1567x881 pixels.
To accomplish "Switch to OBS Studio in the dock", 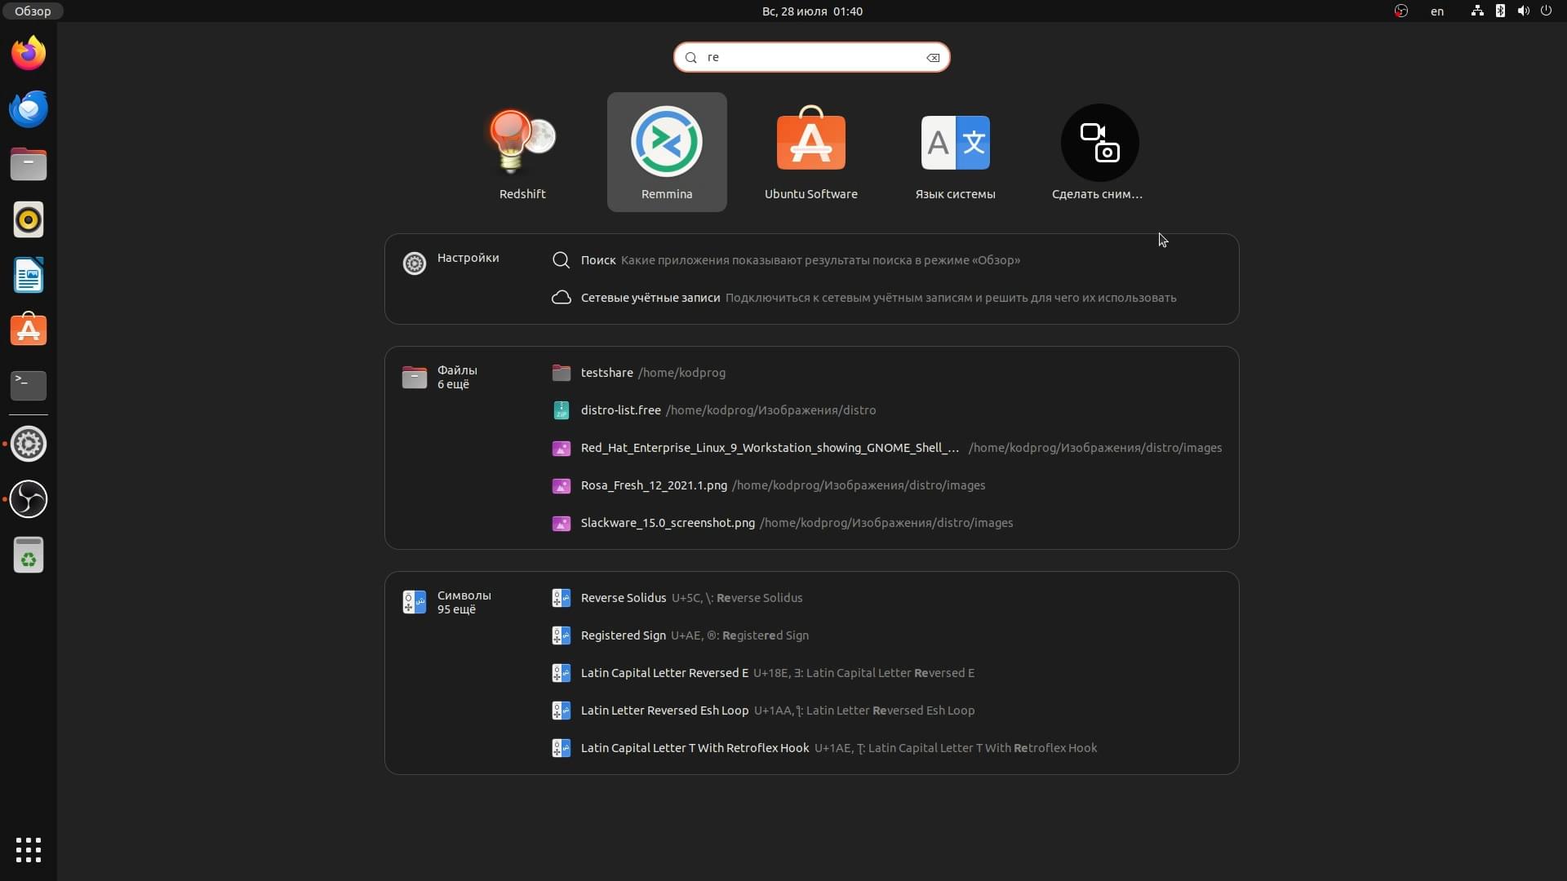I will pyautogui.click(x=29, y=499).
